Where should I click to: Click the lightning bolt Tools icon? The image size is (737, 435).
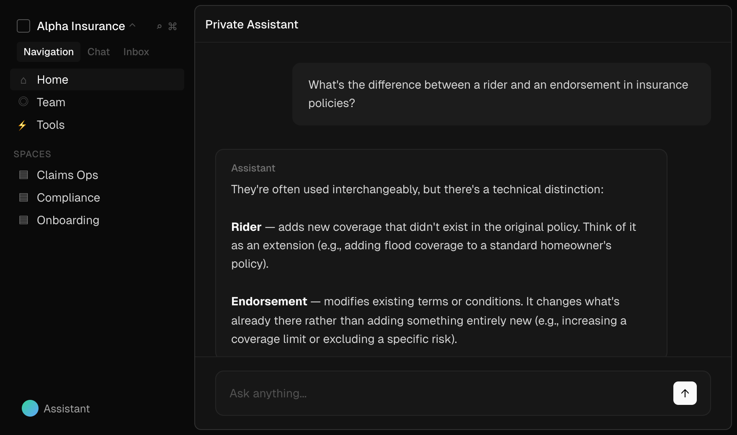(23, 125)
